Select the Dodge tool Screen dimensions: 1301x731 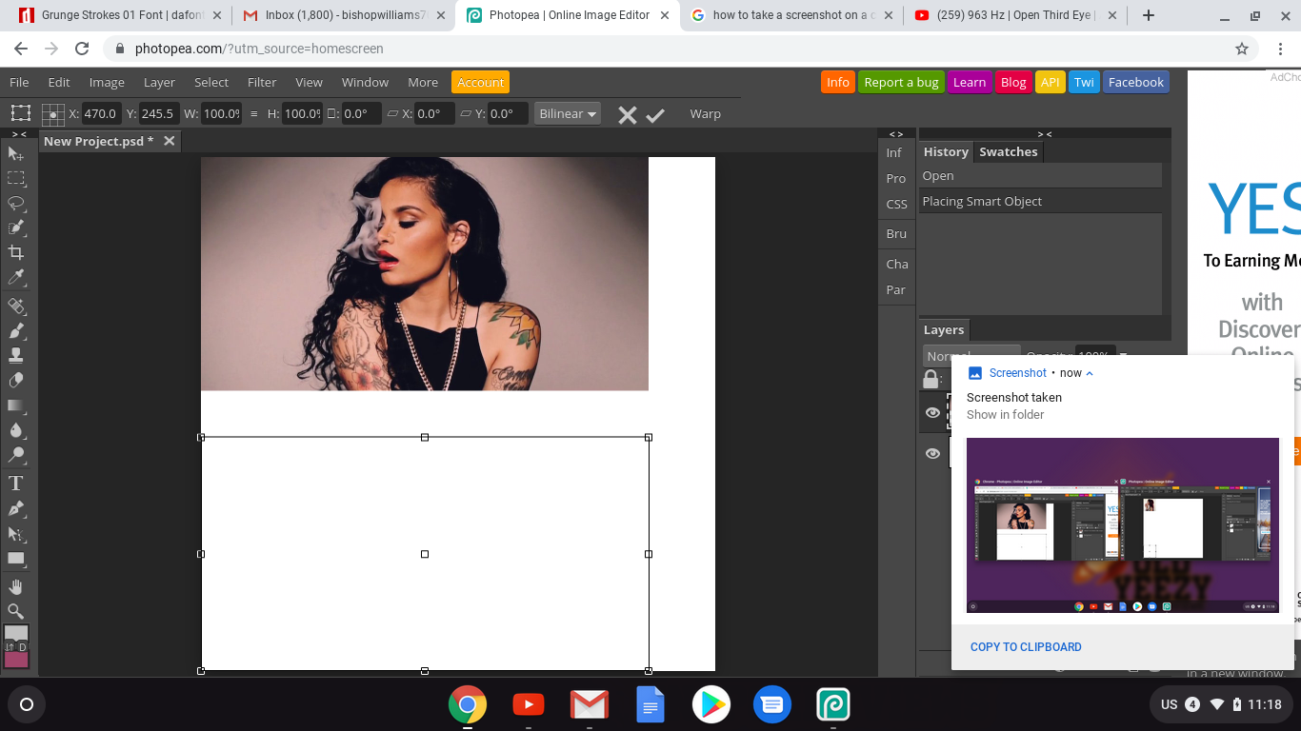(16, 454)
